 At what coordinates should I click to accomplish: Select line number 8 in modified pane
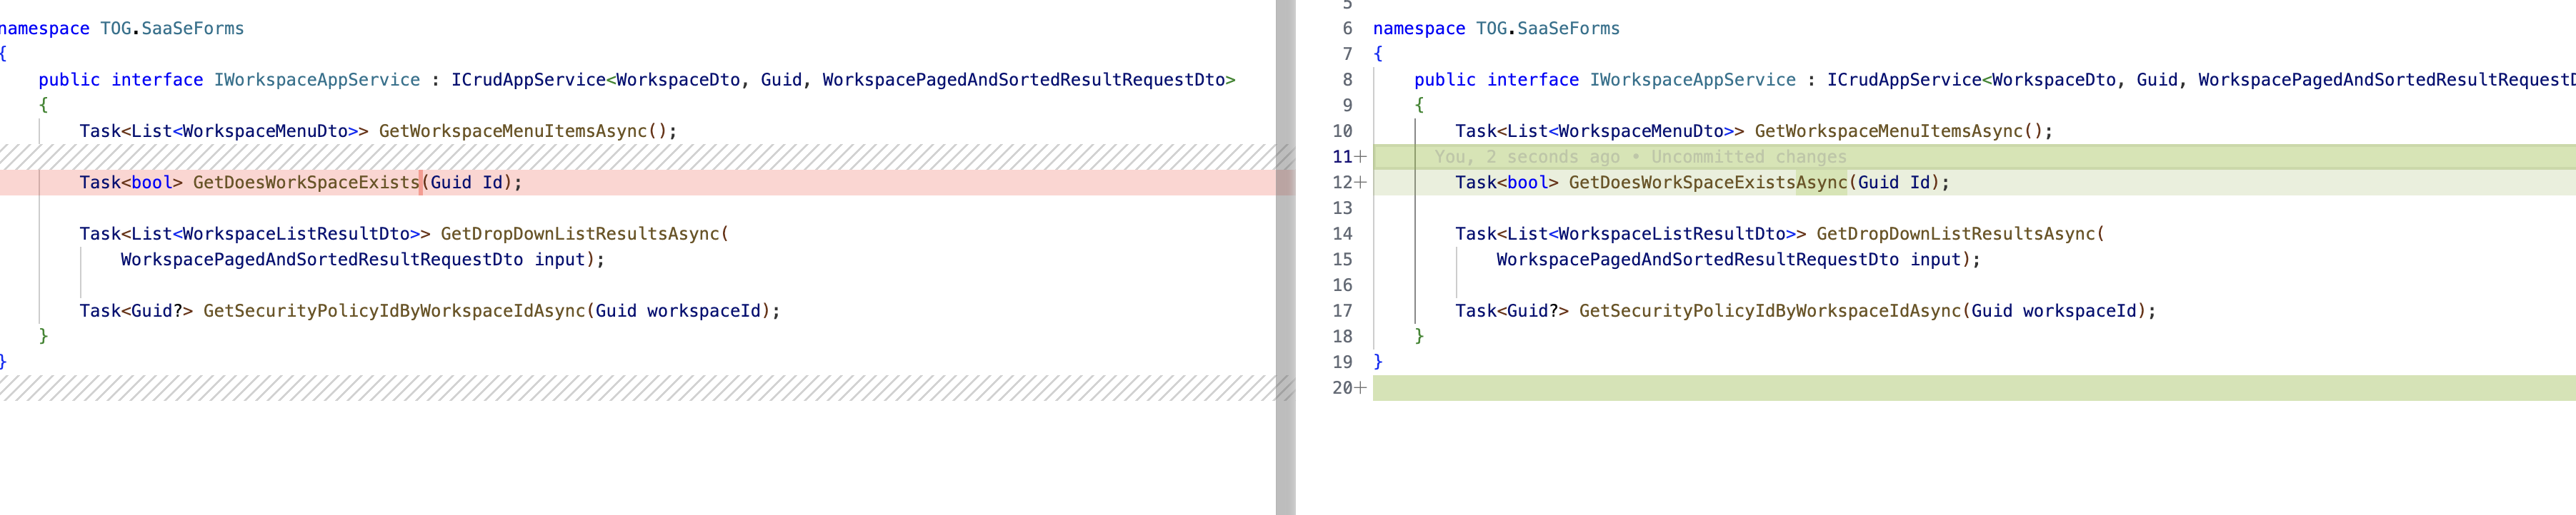1347,80
